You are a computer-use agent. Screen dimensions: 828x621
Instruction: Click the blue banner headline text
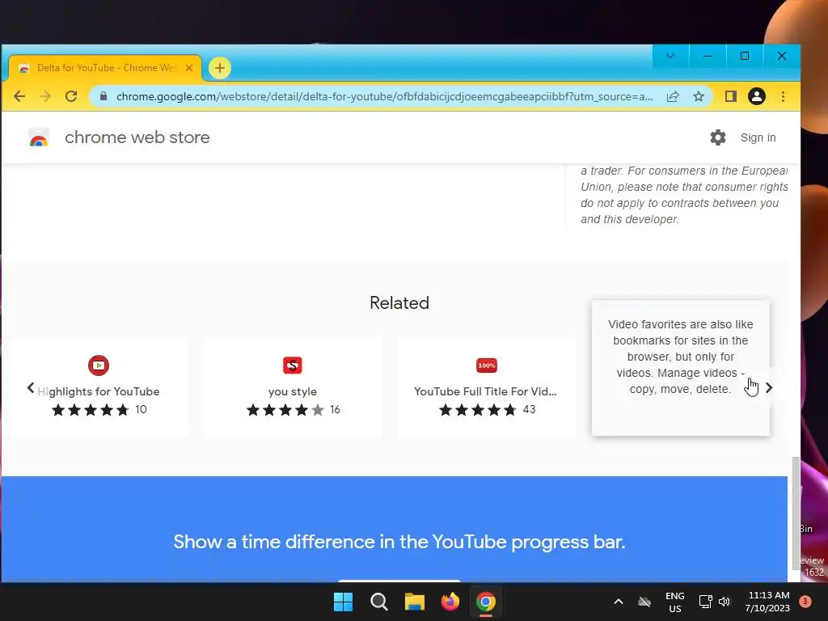pyautogui.click(x=399, y=542)
